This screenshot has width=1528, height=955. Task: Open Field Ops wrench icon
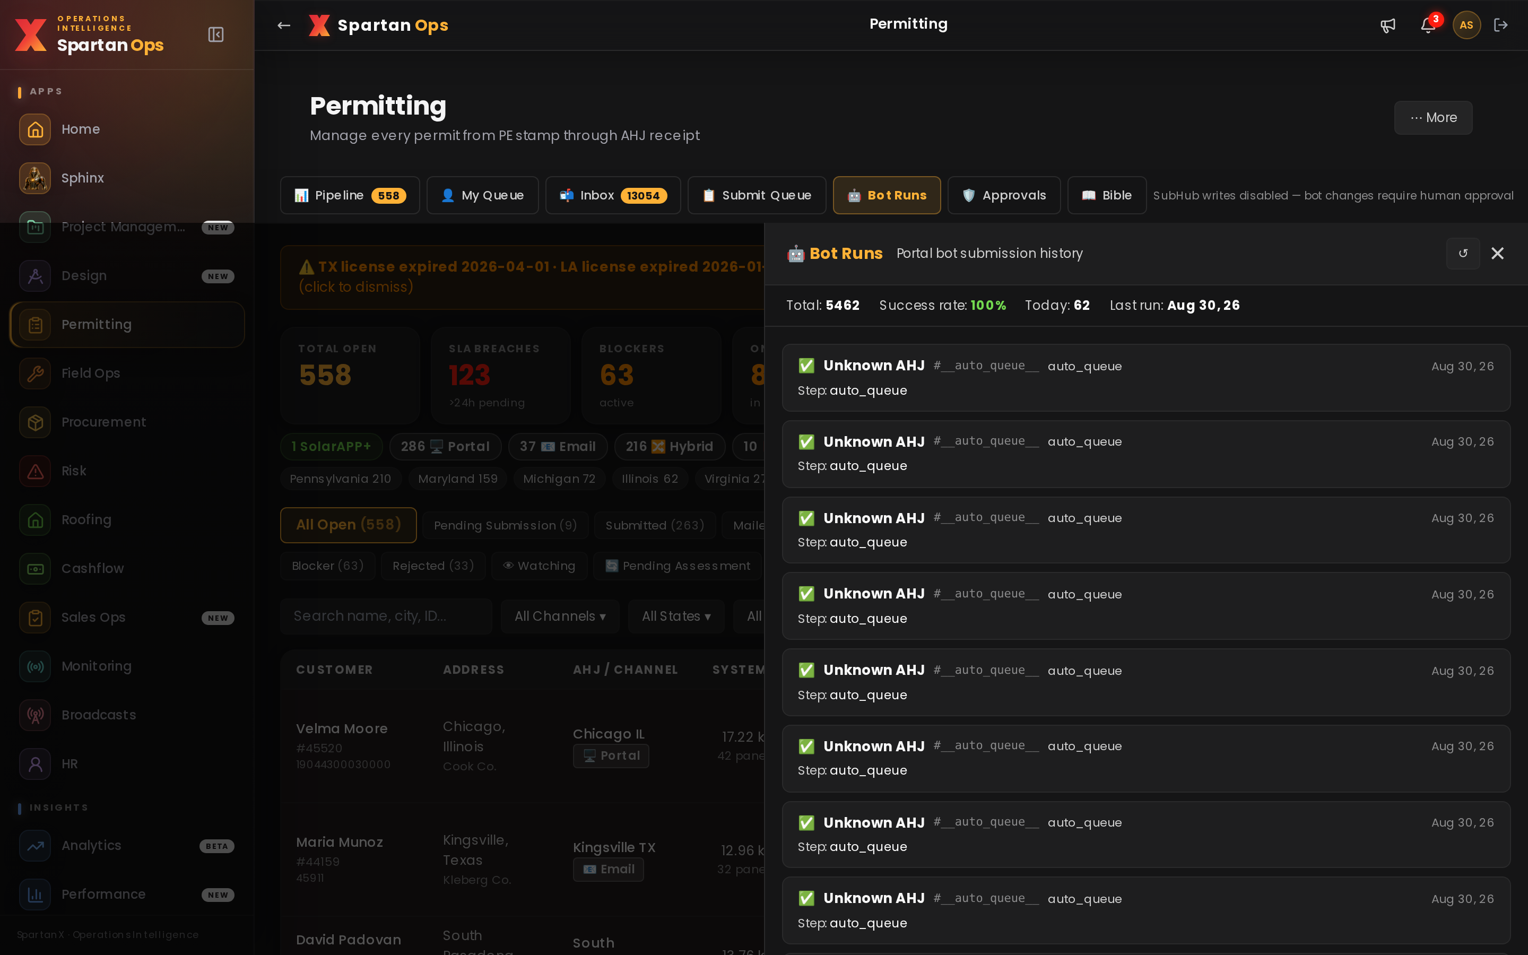point(34,374)
